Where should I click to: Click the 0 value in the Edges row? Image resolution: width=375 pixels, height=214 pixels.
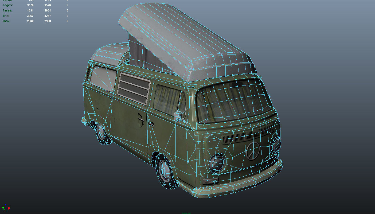pos(67,5)
